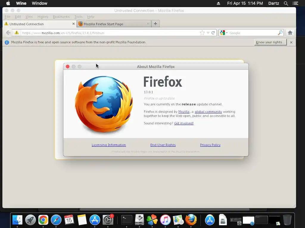Open the URL history dropdown arrow
Image resolution: width=305 pixels, height=228 pixels.
click(208, 33)
